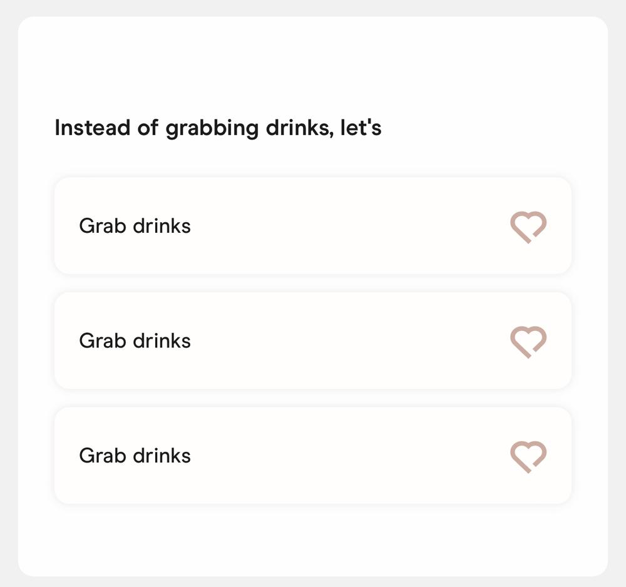Favorite the topmost prompt answer with its heart
Image resolution: width=626 pixels, height=587 pixels.
pyautogui.click(x=528, y=227)
